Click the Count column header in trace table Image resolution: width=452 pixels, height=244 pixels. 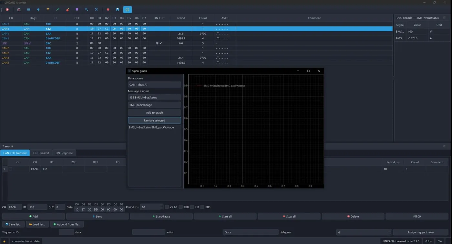[203, 18]
